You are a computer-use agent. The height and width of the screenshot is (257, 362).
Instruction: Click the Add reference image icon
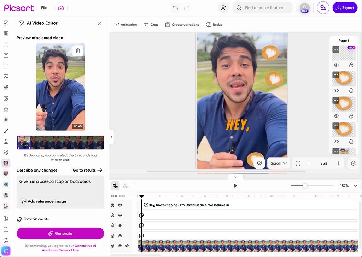coord(23,201)
